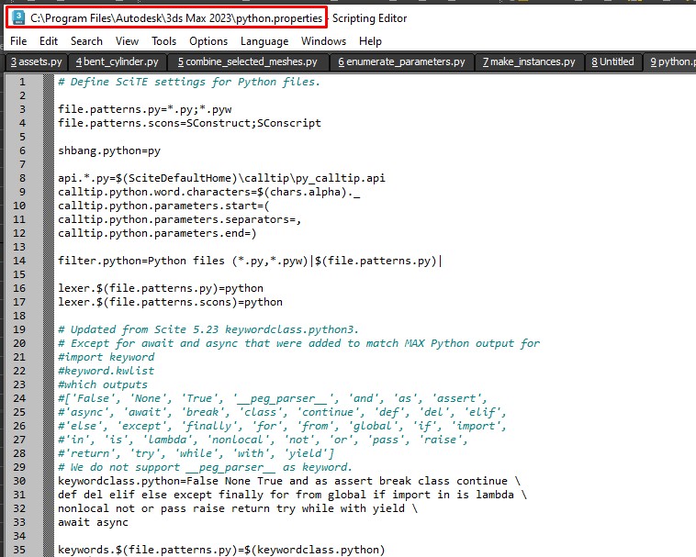Click the line starting 'filter.python=Python files'
Image resolution: width=696 pixels, height=557 pixels.
click(x=250, y=261)
